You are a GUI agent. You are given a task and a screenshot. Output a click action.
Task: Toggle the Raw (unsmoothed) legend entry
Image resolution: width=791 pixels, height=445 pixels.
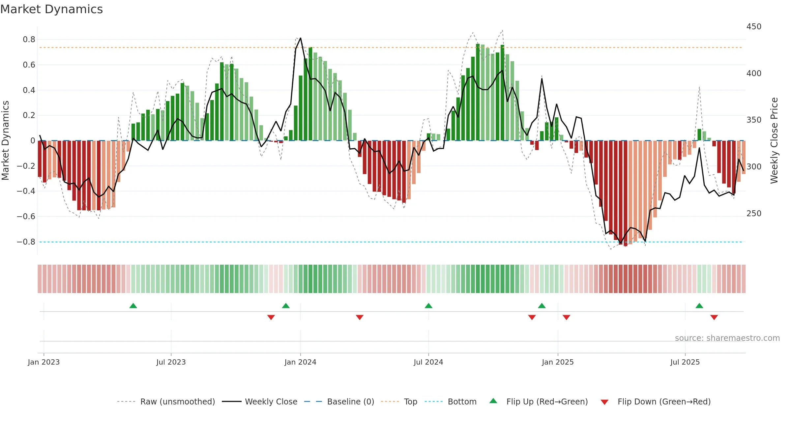[166, 401]
